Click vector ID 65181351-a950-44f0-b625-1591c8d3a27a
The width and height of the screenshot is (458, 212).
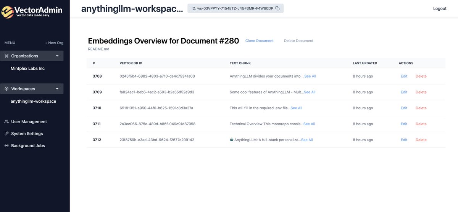(x=156, y=108)
